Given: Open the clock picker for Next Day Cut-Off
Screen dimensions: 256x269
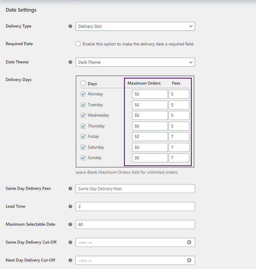Looking at the screenshot, I should tap(189, 260).
